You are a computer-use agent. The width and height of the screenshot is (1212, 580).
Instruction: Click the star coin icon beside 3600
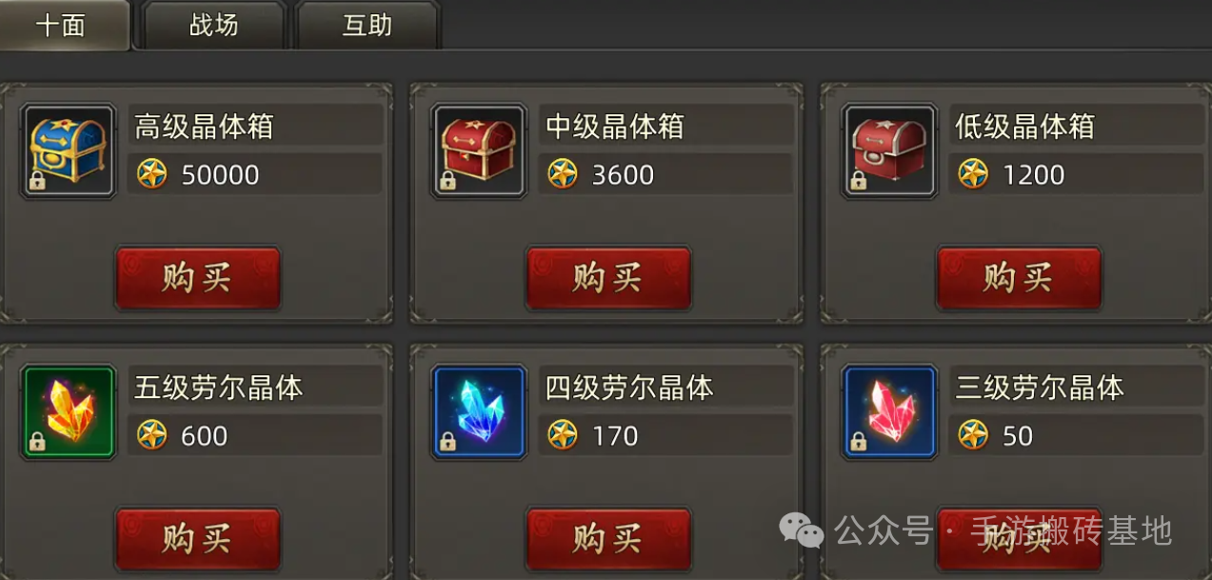point(563,174)
